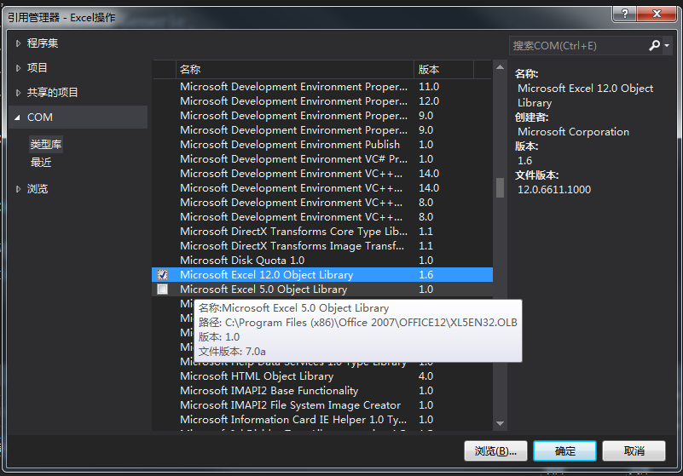This screenshot has height=476, width=683.
Task: Focus the 搜索COM search field
Action: 577,45
